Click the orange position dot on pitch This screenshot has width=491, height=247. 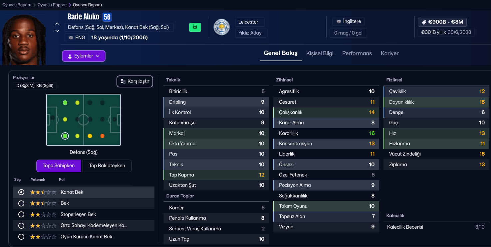(x=102, y=136)
